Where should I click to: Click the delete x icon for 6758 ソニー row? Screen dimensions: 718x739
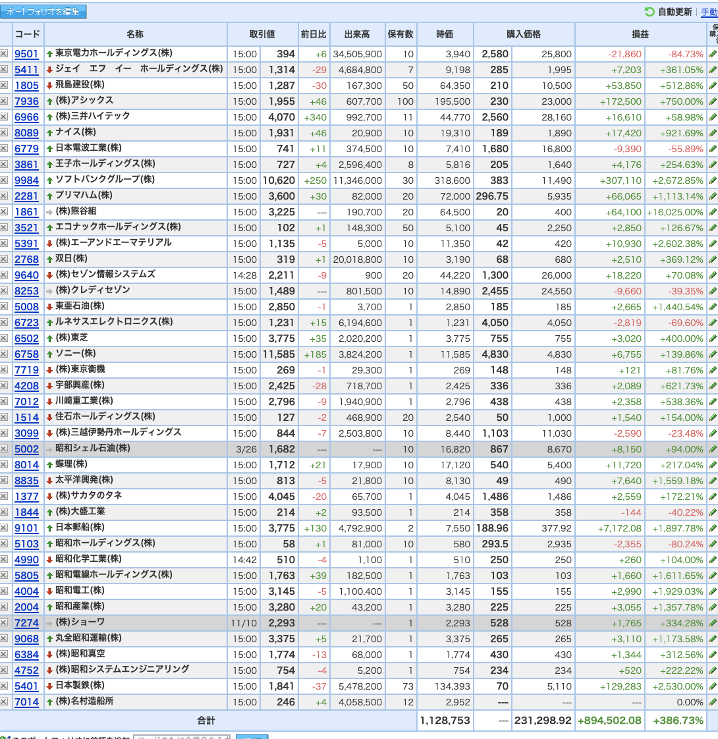pos(4,354)
